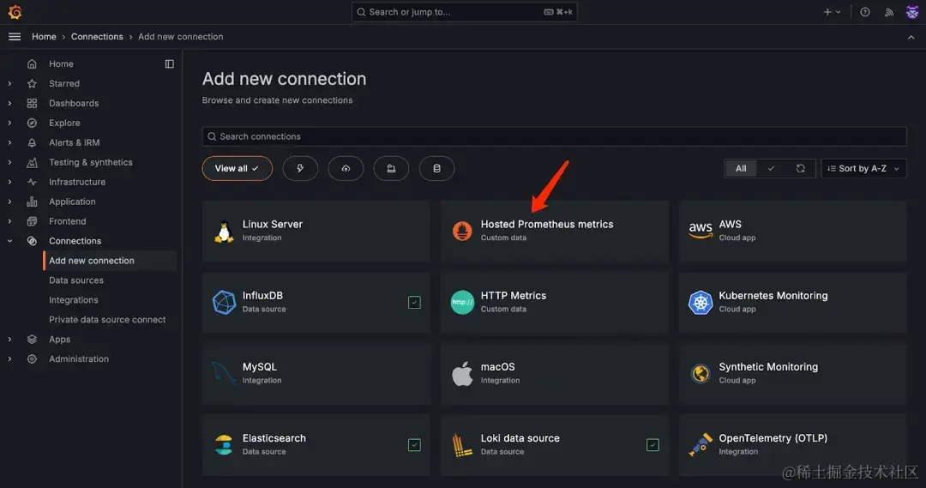
Task: Click the Loki data source installed checkmark
Action: click(652, 445)
